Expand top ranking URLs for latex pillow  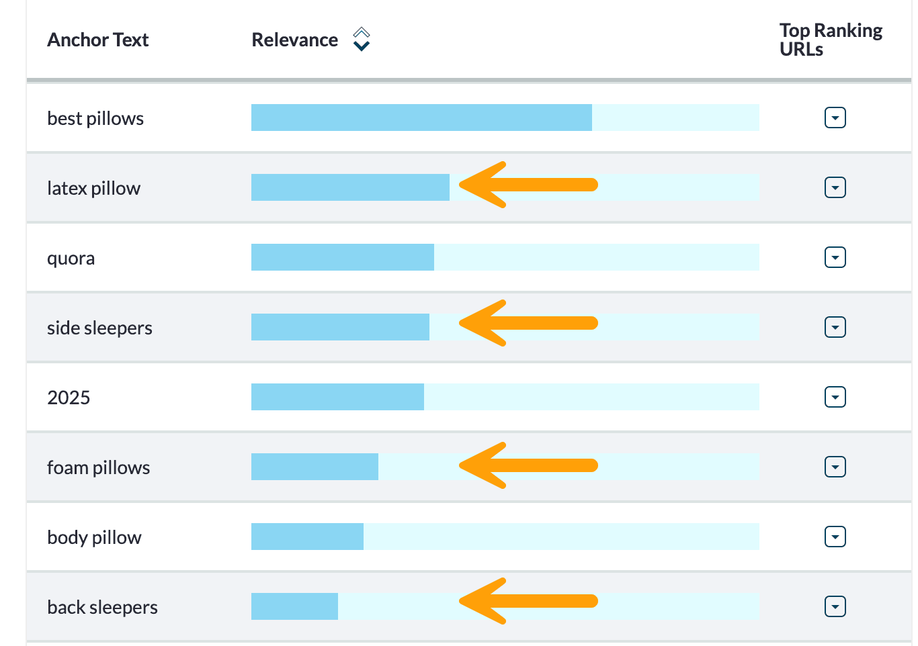[835, 188]
